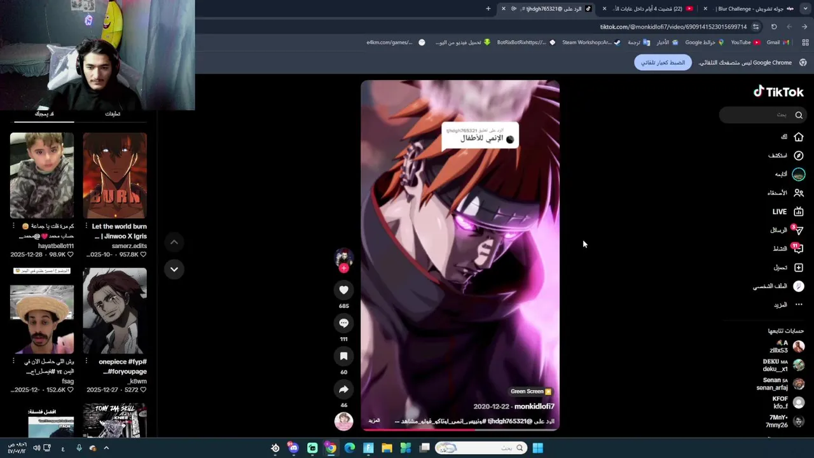Open Windows Start menu
Screen dimensions: 814x458
[x=537, y=448]
